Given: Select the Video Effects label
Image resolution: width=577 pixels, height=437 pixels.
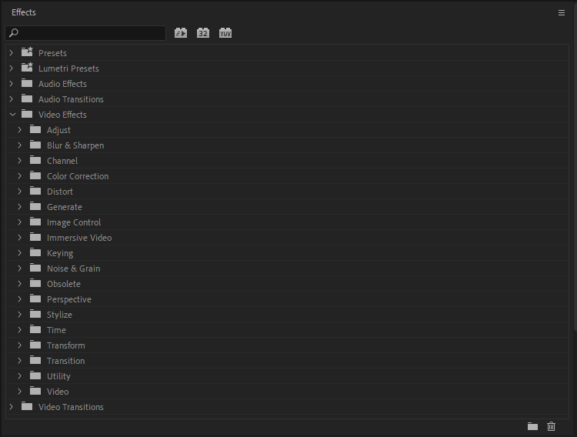Looking at the screenshot, I should [62, 115].
